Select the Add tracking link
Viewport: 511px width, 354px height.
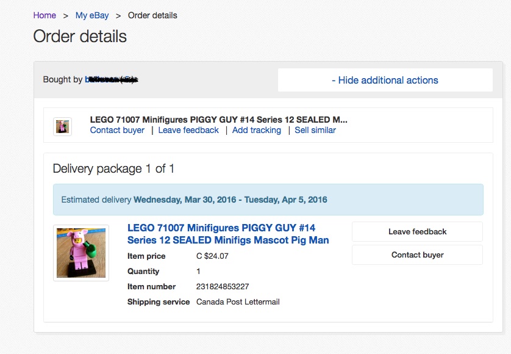click(x=257, y=130)
